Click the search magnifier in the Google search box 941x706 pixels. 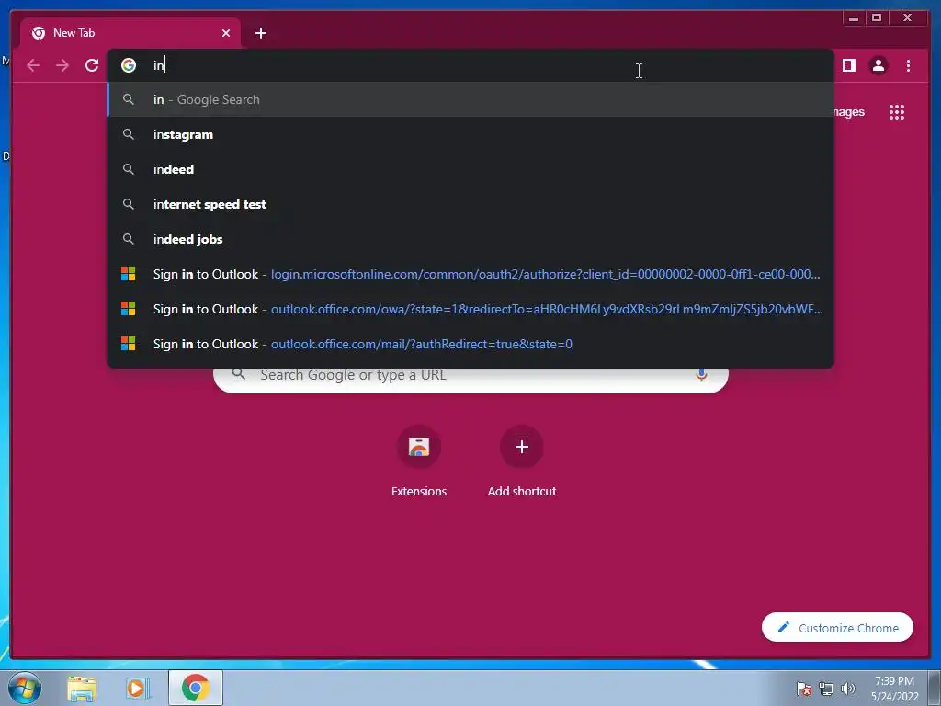(x=239, y=374)
